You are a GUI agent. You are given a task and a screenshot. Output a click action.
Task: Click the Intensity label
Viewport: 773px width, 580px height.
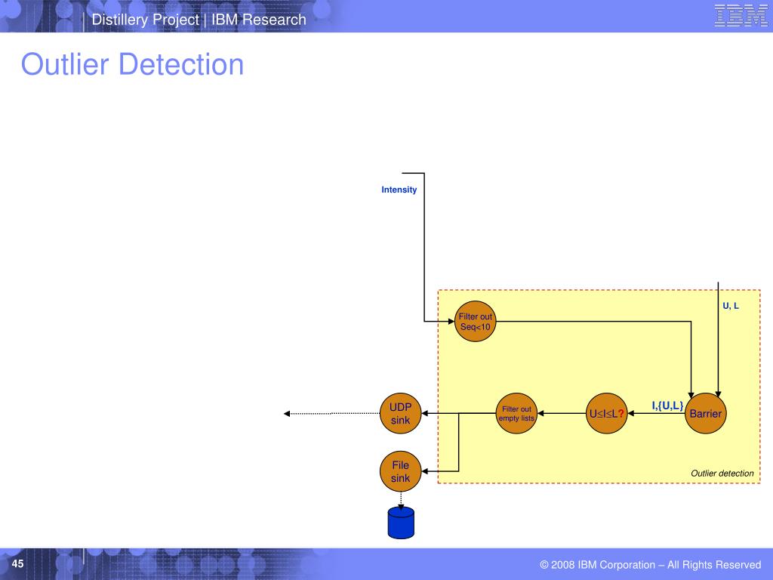pos(399,190)
